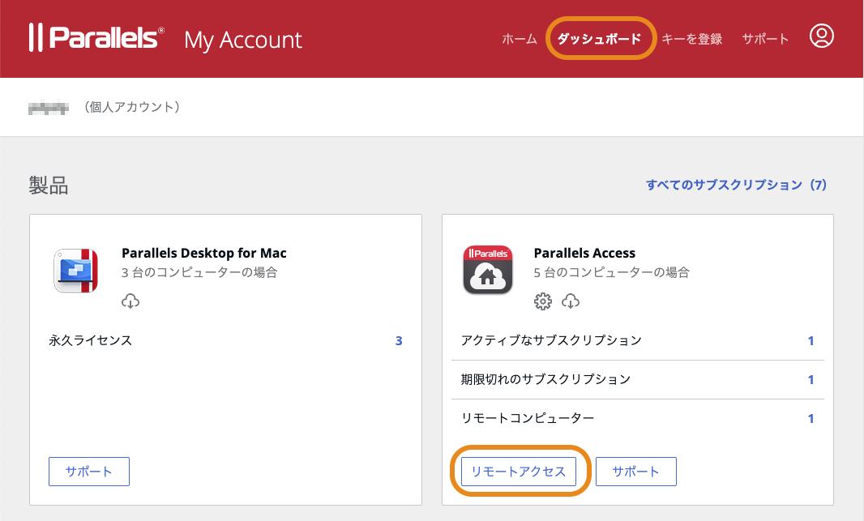Screen dimensions: 864x521
Task: Click the リモートアクセス button
Action: (x=519, y=471)
